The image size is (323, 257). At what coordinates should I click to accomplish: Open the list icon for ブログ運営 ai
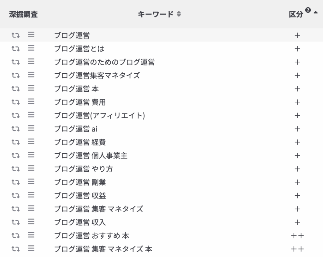(31, 128)
